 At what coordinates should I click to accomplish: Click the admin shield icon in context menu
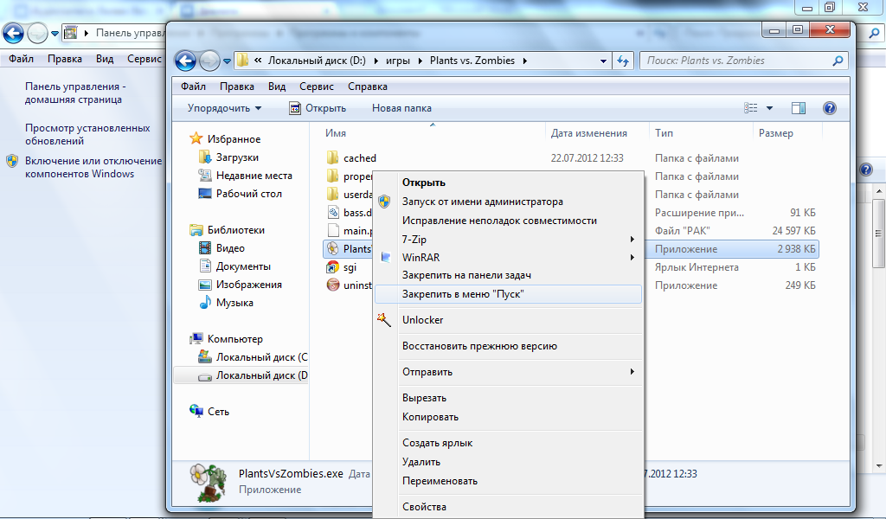pos(384,202)
